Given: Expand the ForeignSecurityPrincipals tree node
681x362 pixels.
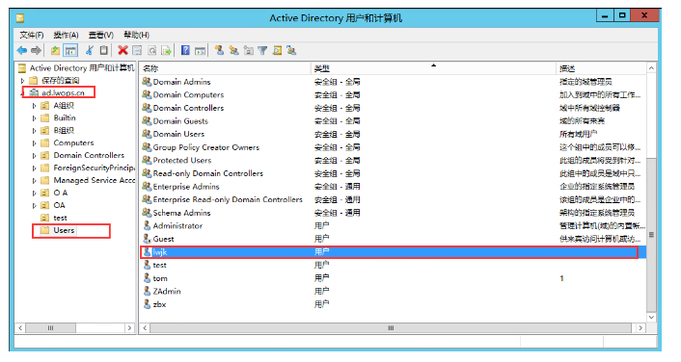Looking at the screenshot, I should click(x=35, y=168).
